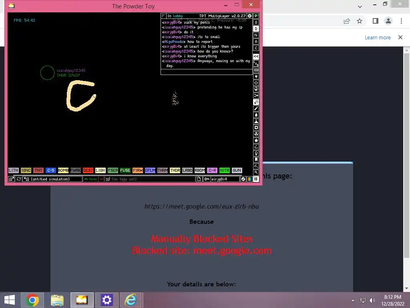Image resolution: width=410 pixels, height=308 pixels.
Task: Click the untitled simulation save button
Action: point(52,179)
